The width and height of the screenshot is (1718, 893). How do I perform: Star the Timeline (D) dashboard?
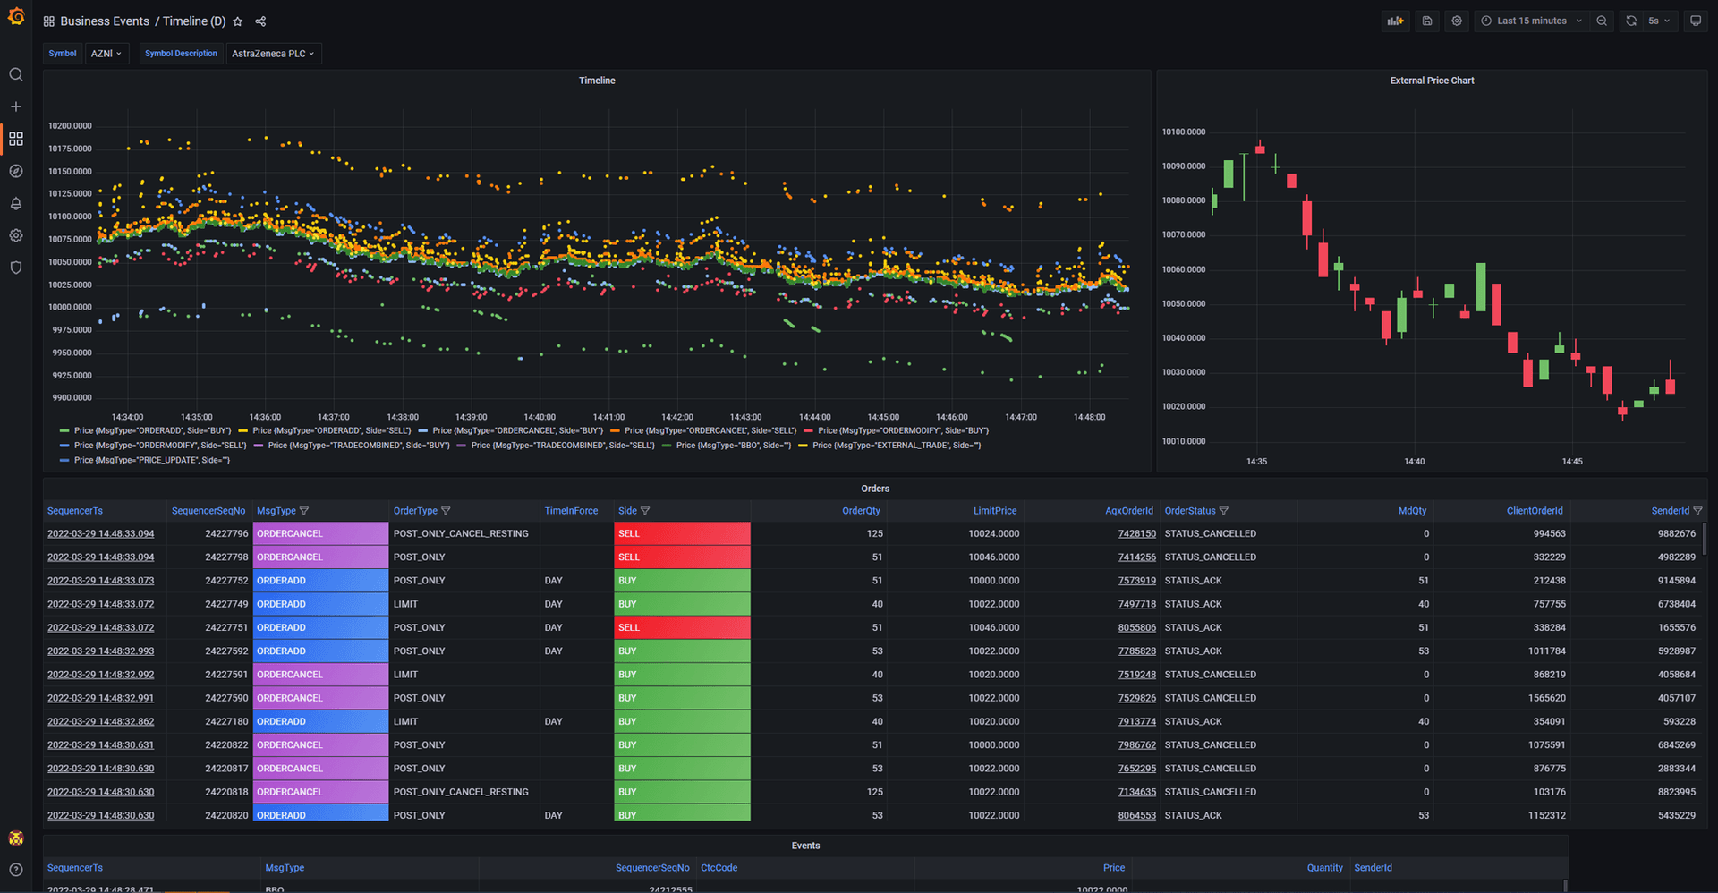pyautogui.click(x=238, y=21)
